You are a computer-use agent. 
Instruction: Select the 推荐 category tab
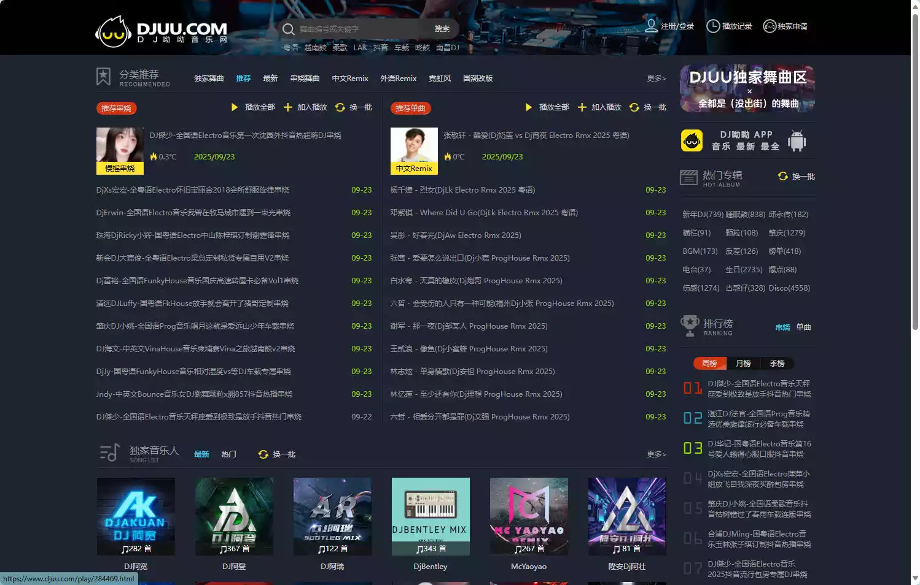coord(243,78)
